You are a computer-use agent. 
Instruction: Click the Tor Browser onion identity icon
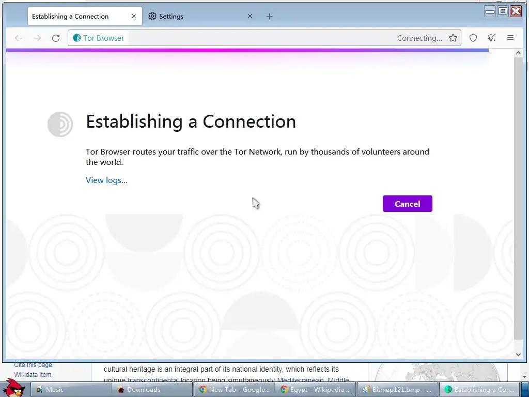click(77, 38)
